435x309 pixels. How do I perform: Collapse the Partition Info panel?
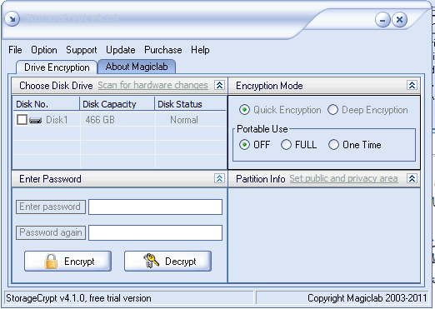[x=412, y=178]
